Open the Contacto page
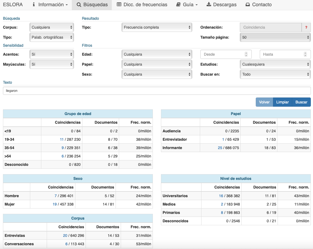 (258, 5)
